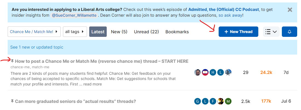
Task: Click the pin icon beside the START HERE thread
Action: point(12,61)
